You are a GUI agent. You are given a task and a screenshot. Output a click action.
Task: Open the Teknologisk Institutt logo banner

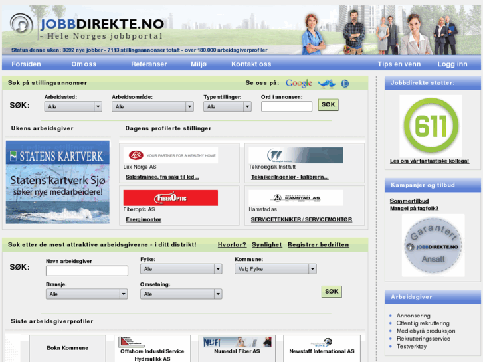tap(296, 155)
